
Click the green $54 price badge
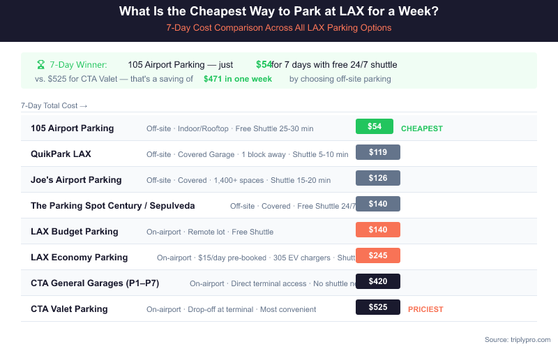(375, 126)
